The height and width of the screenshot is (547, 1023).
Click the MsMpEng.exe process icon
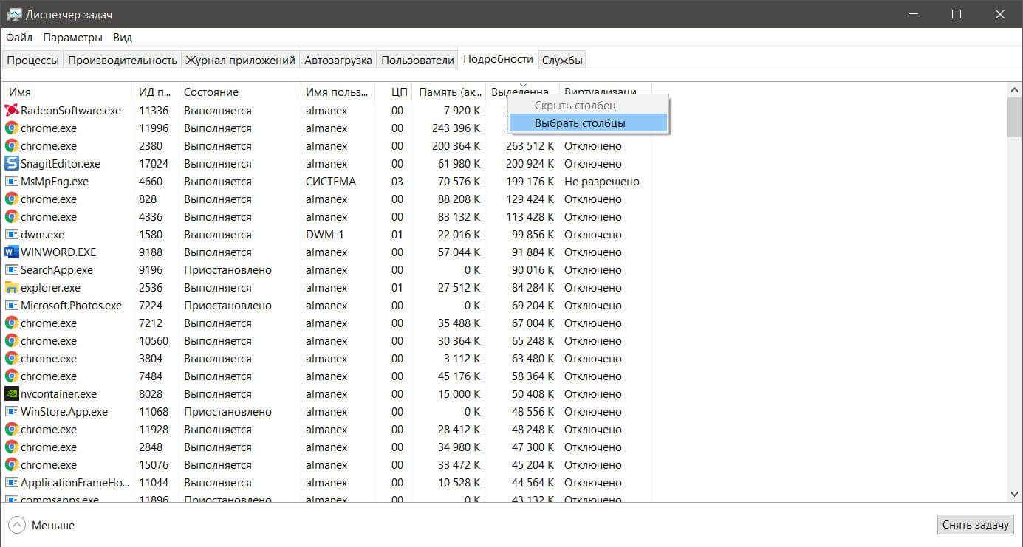(12, 182)
